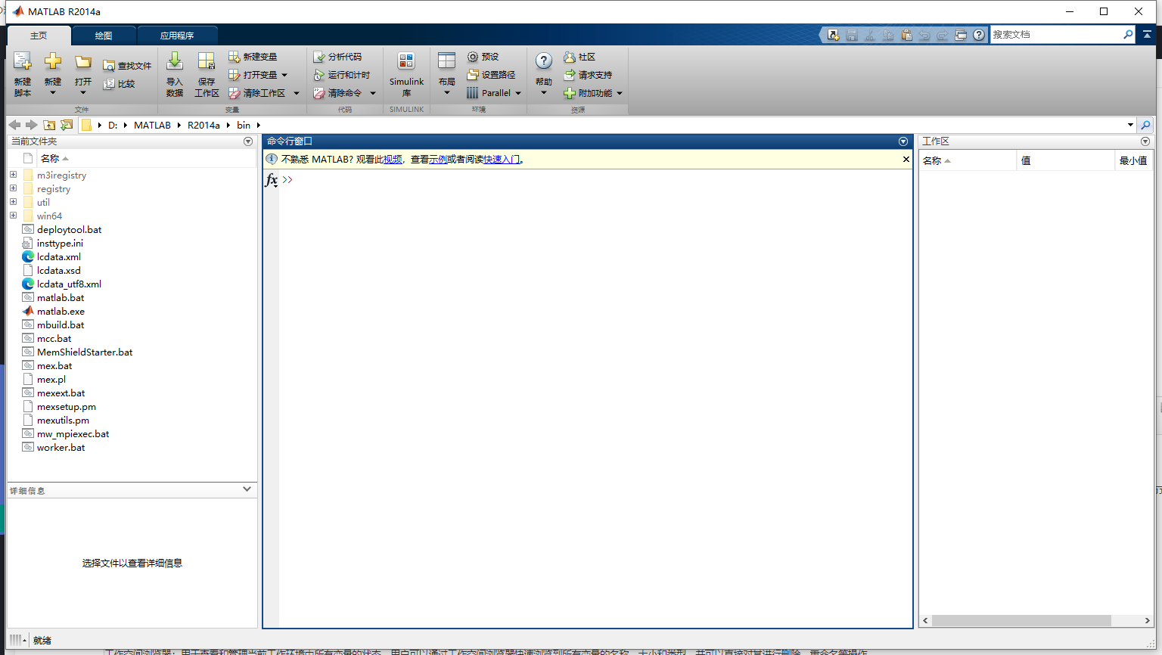
Task: Click the Forward arrow in address bar
Action: pos(31,125)
